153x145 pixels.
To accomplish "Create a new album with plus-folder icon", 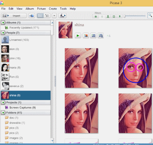I will point(32,16).
